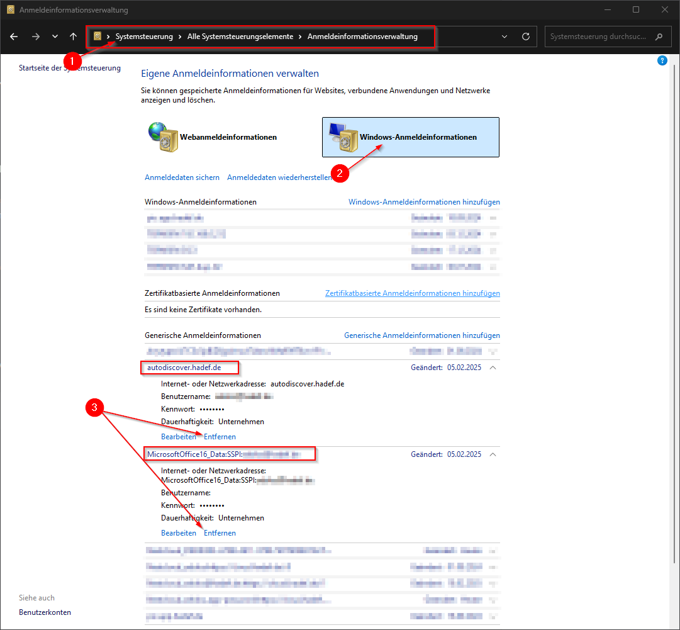The image size is (680, 630).
Task: Click the forward navigation arrow
Action: (x=35, y=37)
